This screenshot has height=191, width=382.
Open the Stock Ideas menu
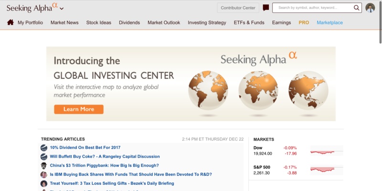[x=99, y=22]
